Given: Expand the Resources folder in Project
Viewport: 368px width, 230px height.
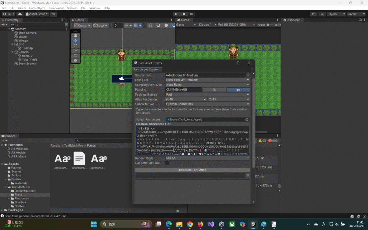Looking at the screenshot, I should pyautogui.click(x=9, y=198).
